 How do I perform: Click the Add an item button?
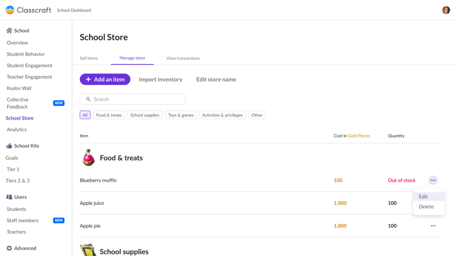105,79
